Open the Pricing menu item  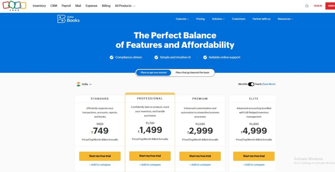200,19
